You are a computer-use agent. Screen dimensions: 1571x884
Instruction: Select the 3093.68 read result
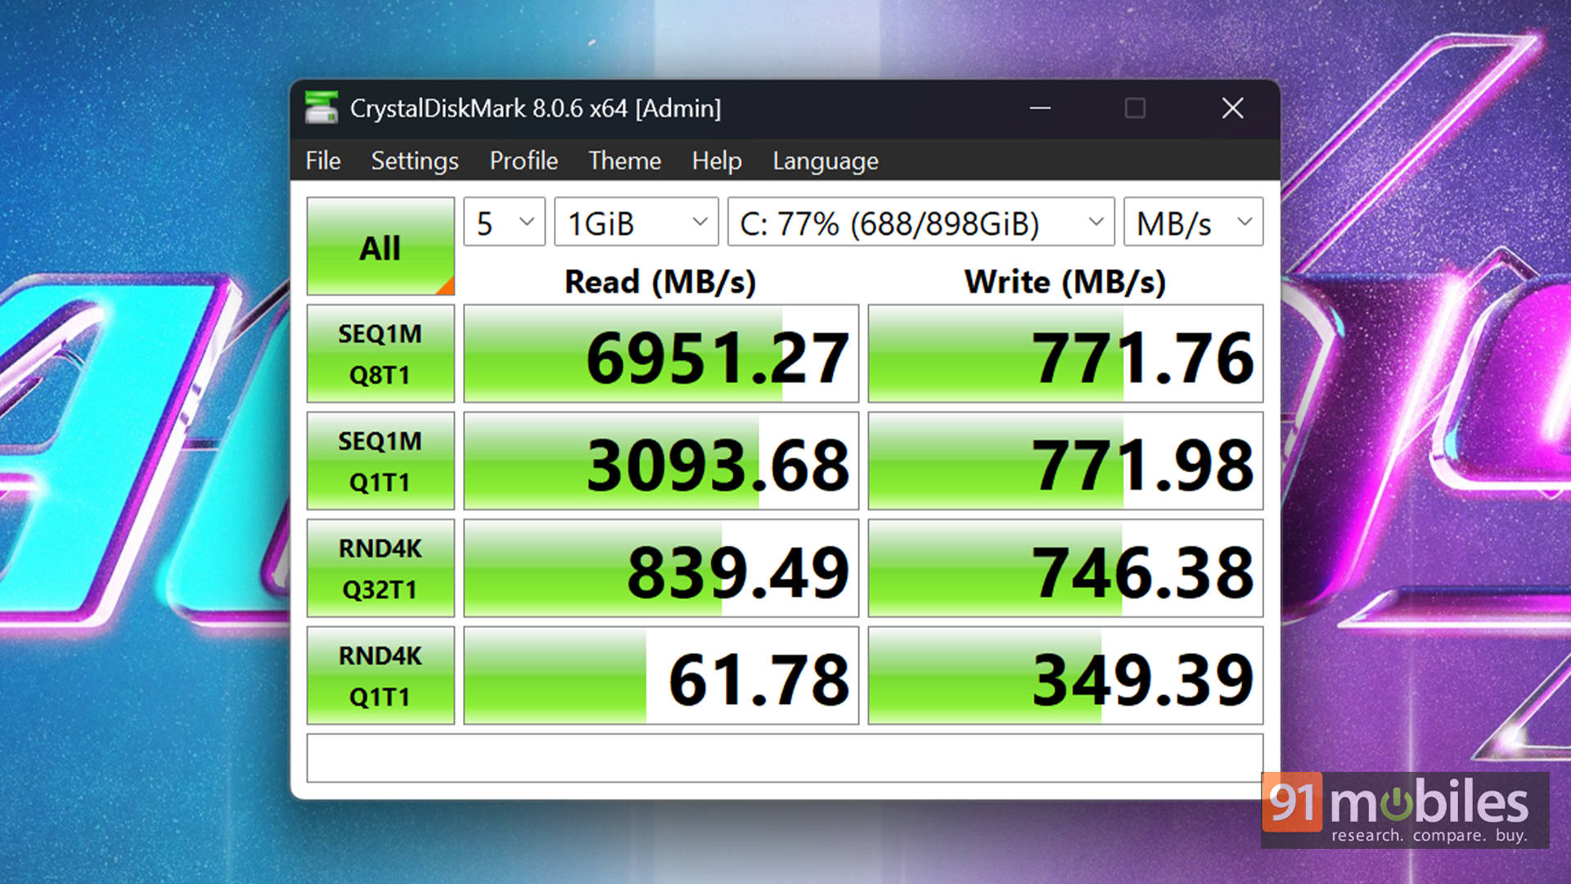click(661, 461)
